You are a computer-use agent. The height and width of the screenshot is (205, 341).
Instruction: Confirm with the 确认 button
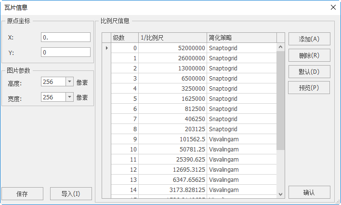coord(309,192)
